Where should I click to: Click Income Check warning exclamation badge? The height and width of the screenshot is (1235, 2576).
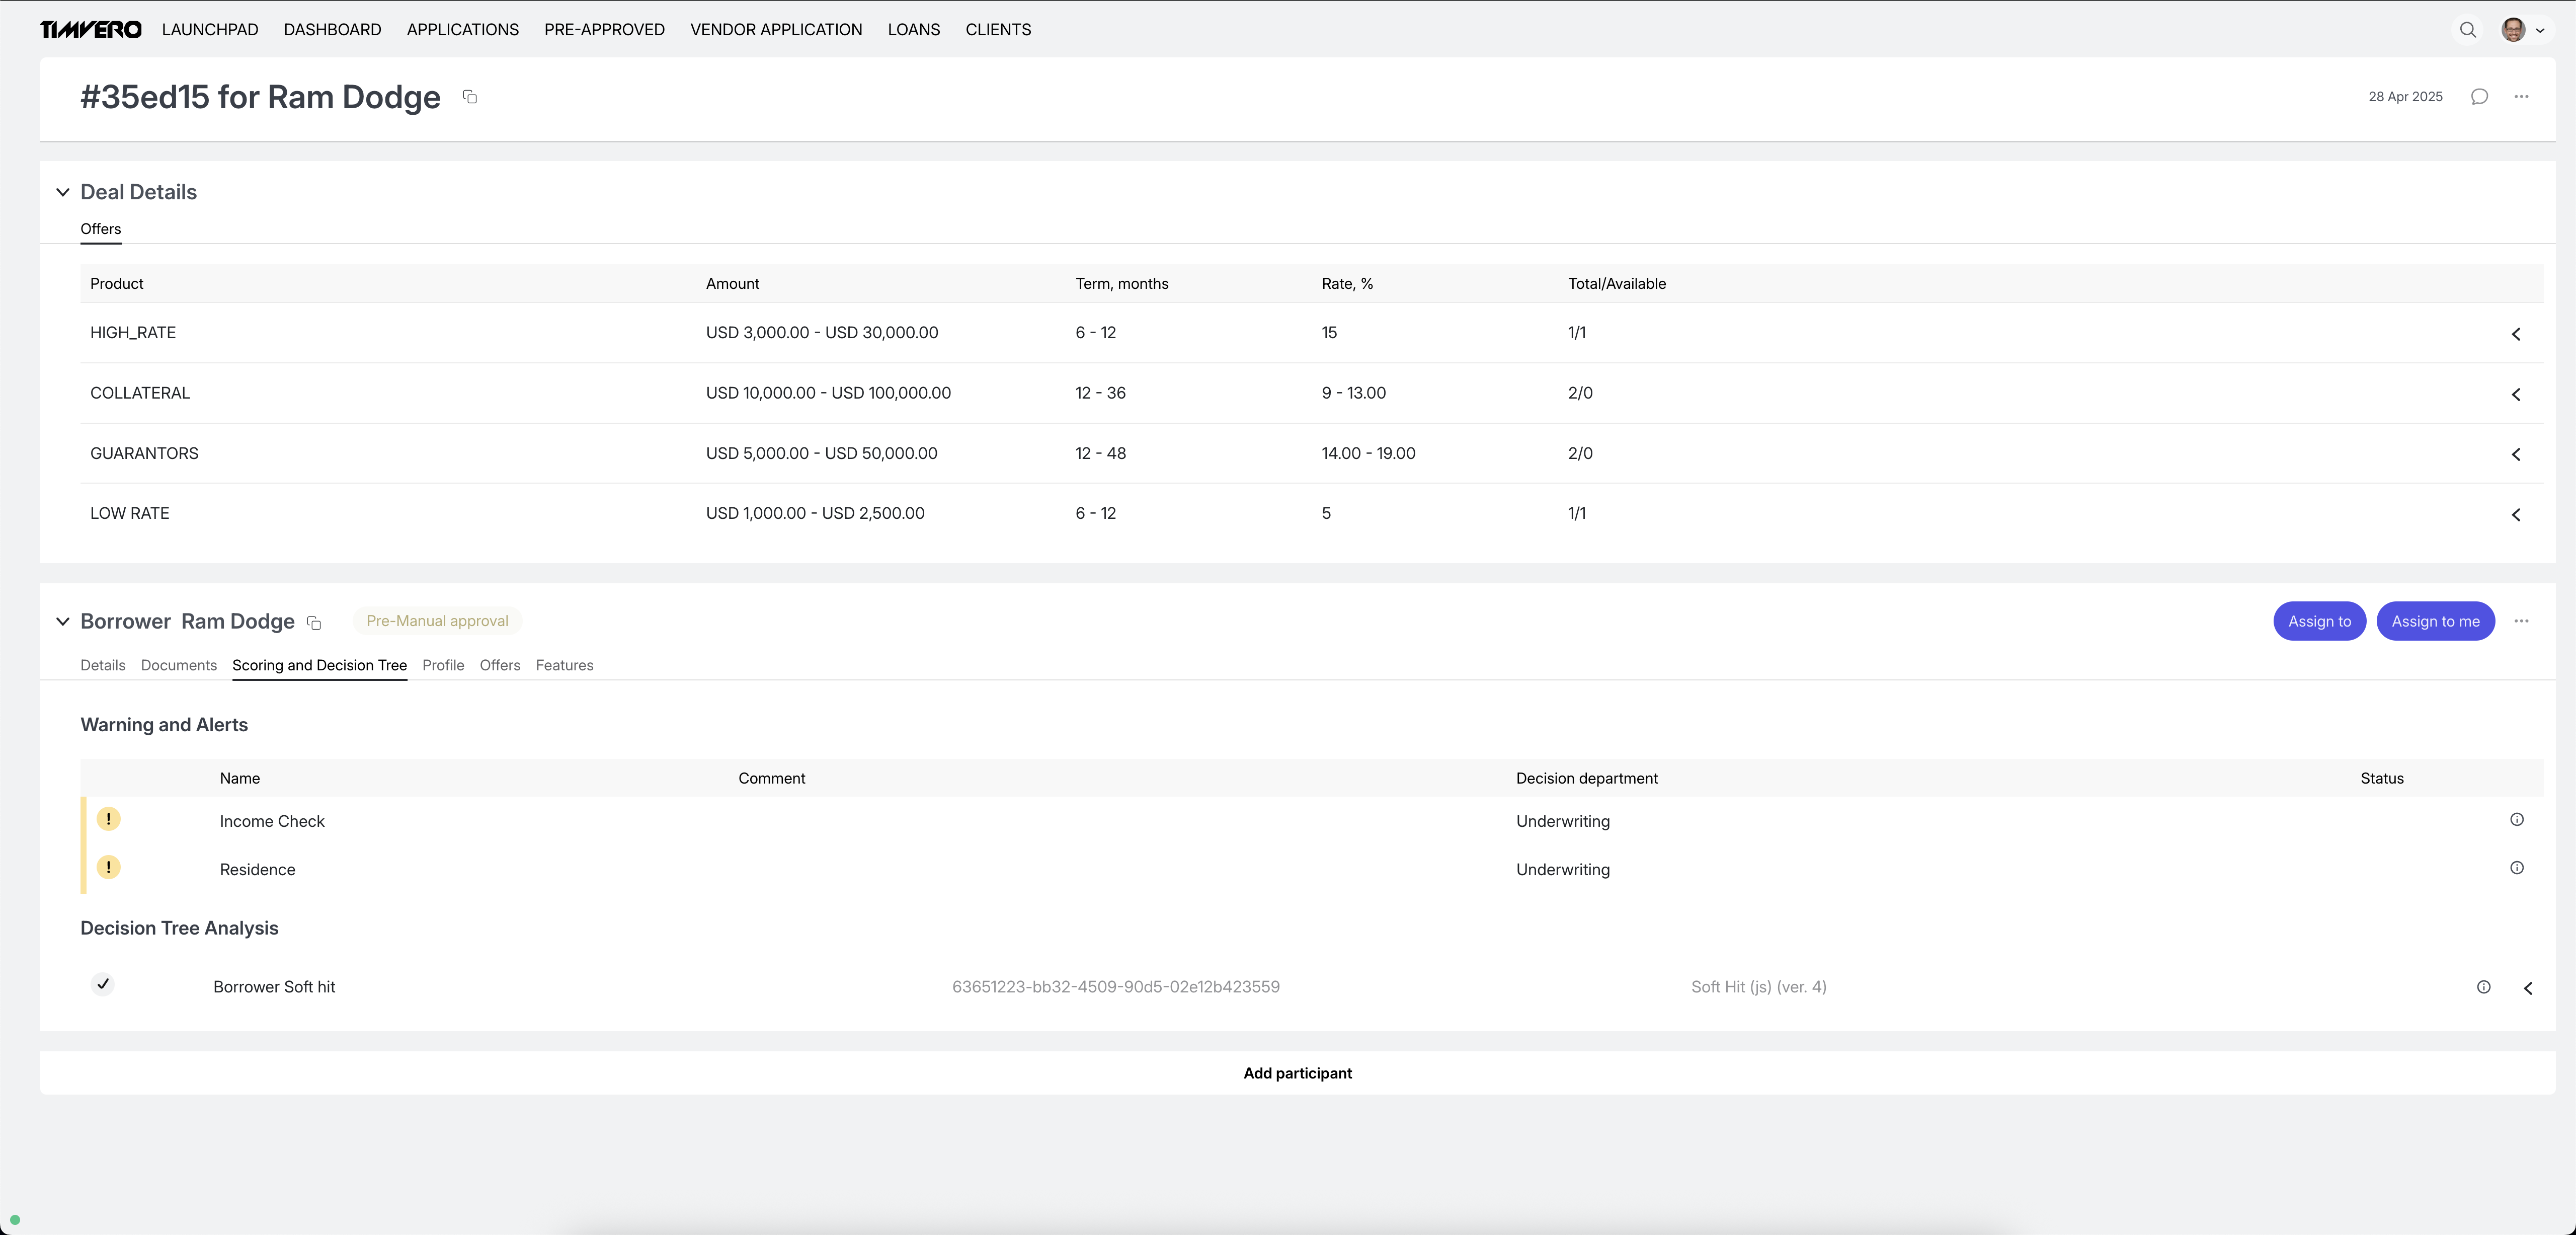(x=108, y=819)
